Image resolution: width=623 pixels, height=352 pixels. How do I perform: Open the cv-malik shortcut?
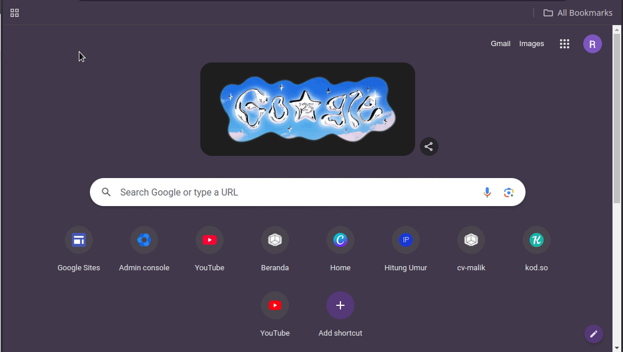tap(471, 240)
